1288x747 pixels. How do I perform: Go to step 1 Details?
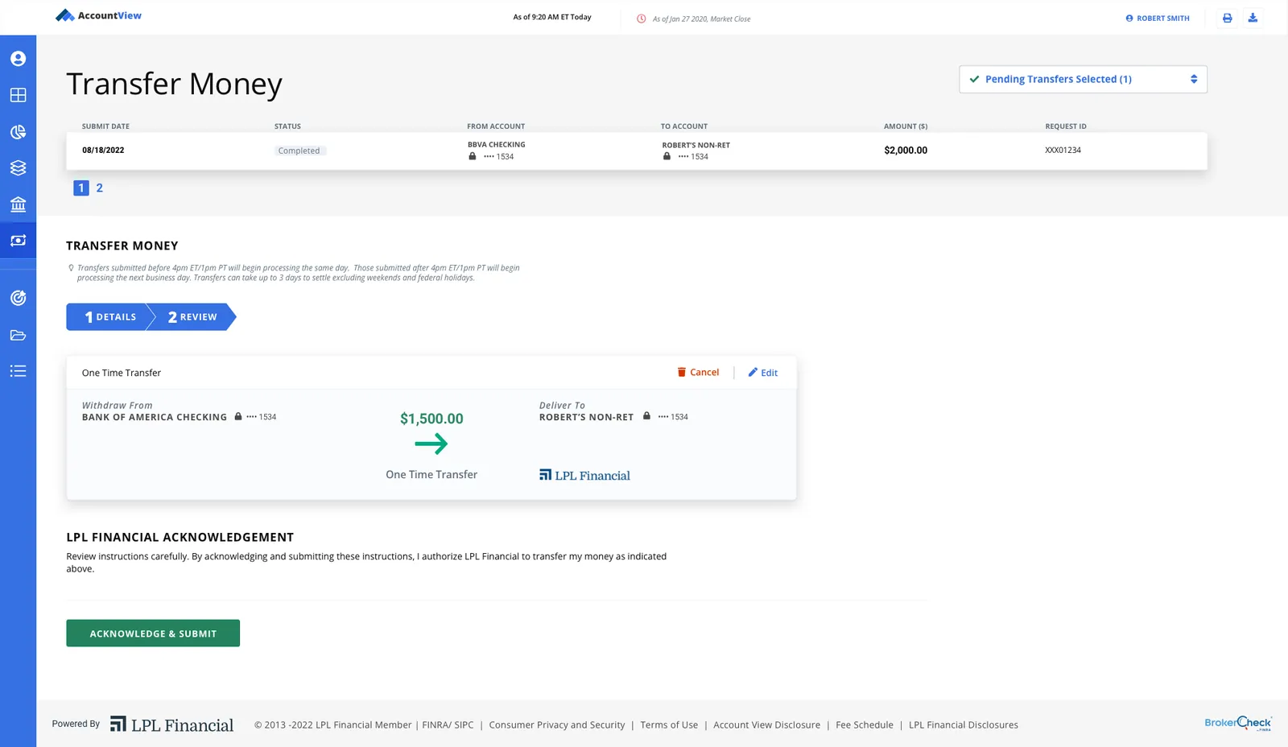point(110,317)
